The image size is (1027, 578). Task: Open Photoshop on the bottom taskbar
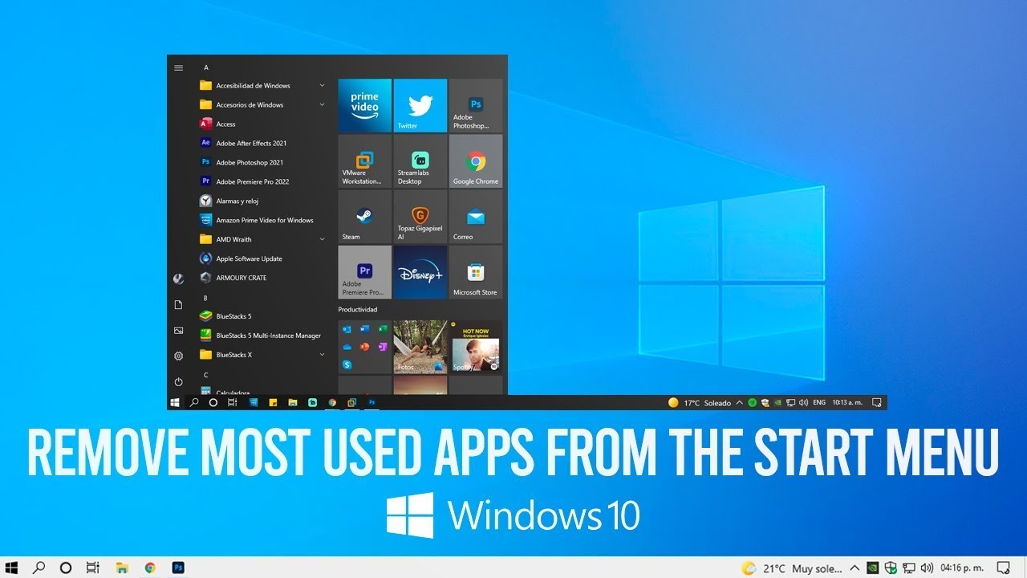[178, 568]
